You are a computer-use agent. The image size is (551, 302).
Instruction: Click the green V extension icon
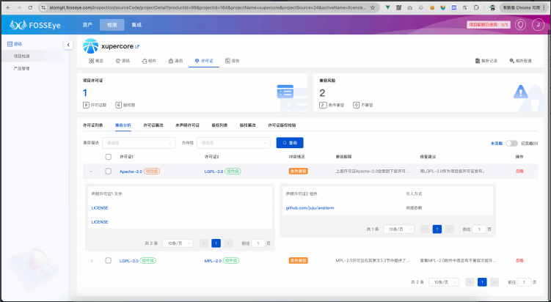tap(387, 7)
